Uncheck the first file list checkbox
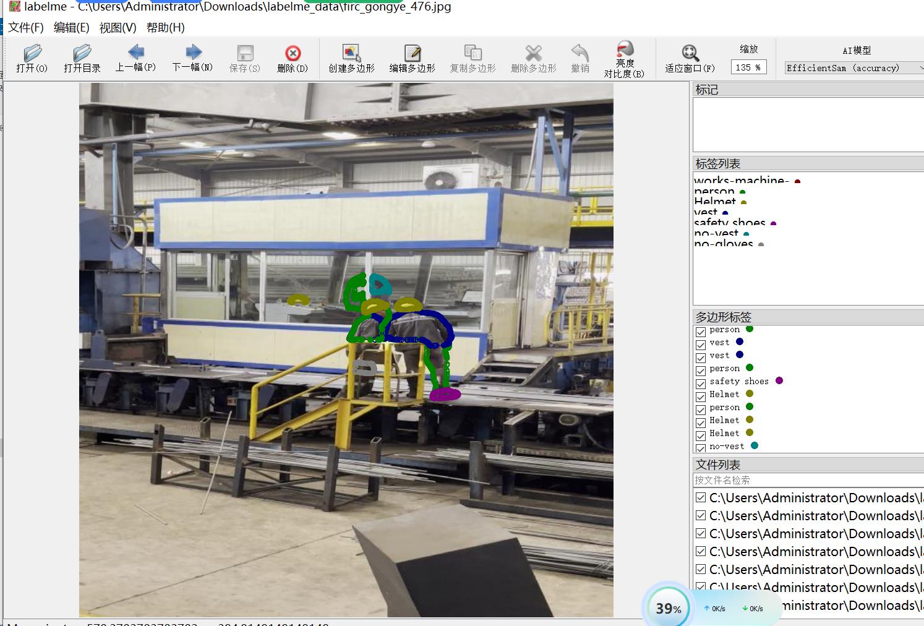Viewport: 924px width, 626px height. 701,497
